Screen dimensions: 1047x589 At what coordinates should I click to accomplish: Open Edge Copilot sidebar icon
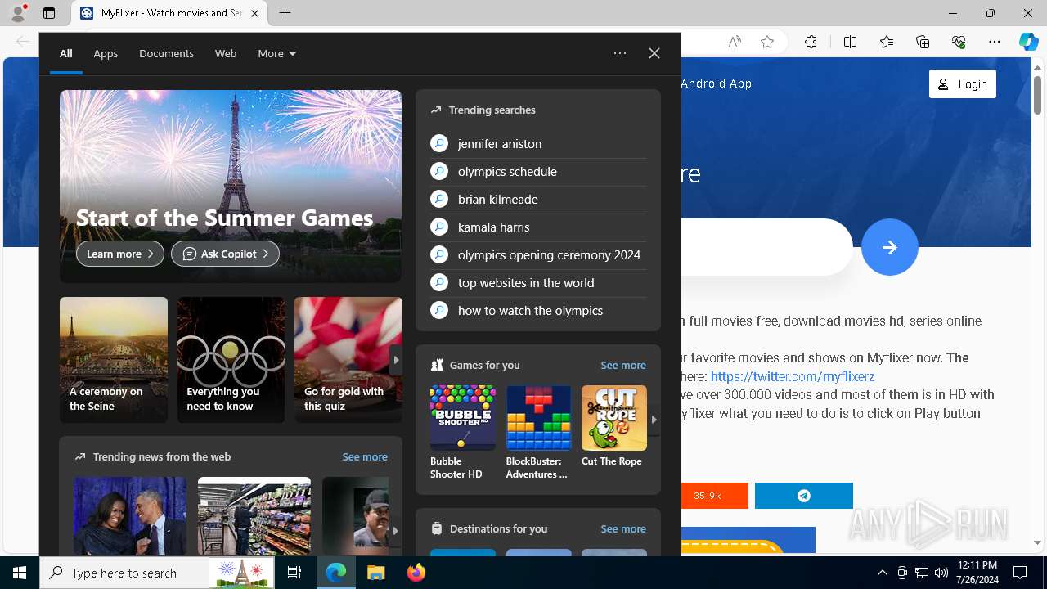pos(1028,42)
